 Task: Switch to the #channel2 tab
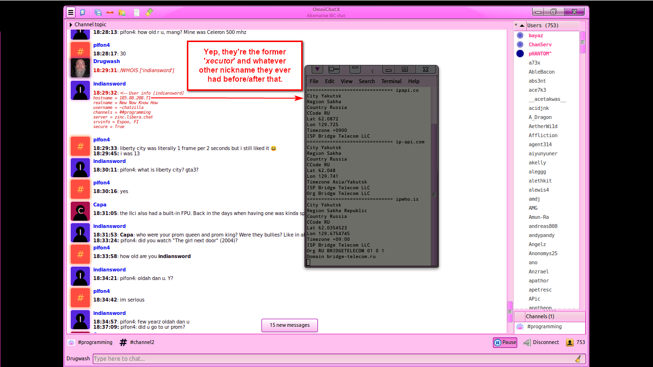pyautogui.click(x=137, y=343)
